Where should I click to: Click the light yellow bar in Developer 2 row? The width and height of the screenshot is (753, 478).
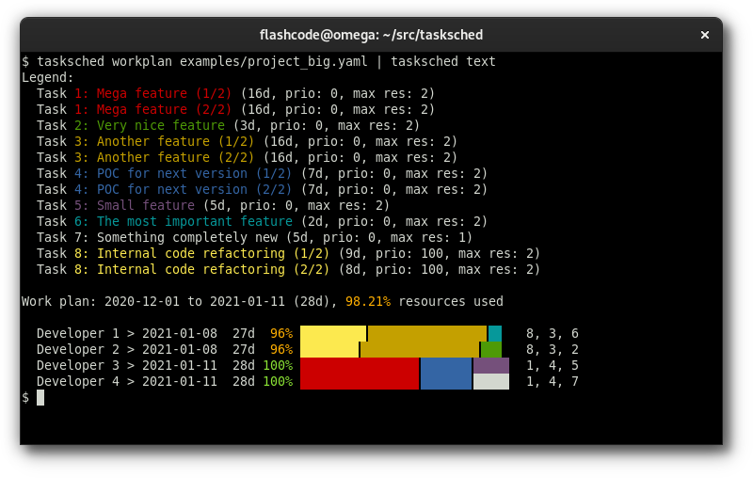tap(328, 349)
